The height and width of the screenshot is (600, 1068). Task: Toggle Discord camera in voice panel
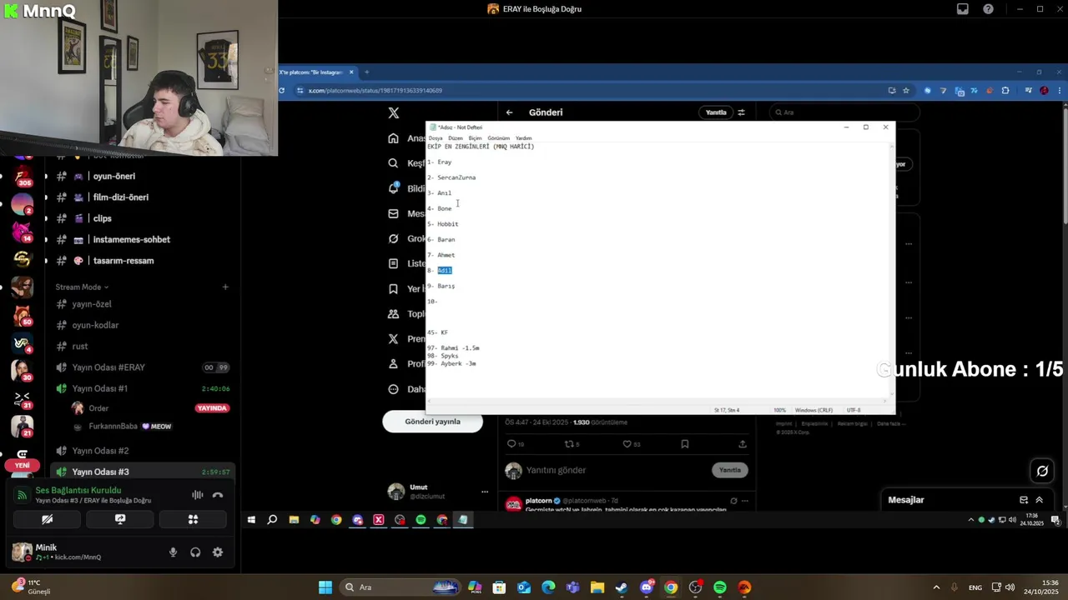[x=48, y=519]
